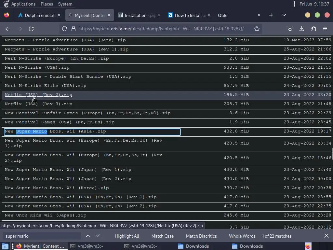Jump to the next search match

(x=98, y=236)
